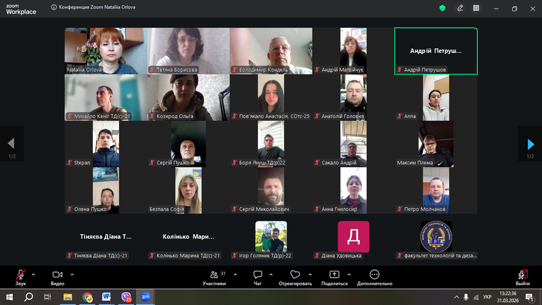Open the annotation pencil tool
The height and width of the screenshot is (305, 542).
(x=460, y=8)
